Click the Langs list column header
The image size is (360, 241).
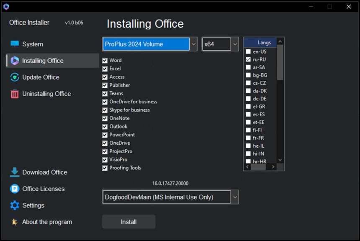264,42
